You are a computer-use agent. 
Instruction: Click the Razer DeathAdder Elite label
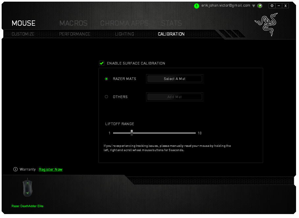pos(27,205)
